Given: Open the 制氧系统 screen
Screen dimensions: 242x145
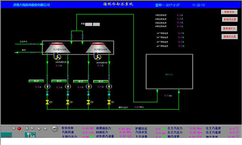Looking at the screenshot, I should [229, 12].
